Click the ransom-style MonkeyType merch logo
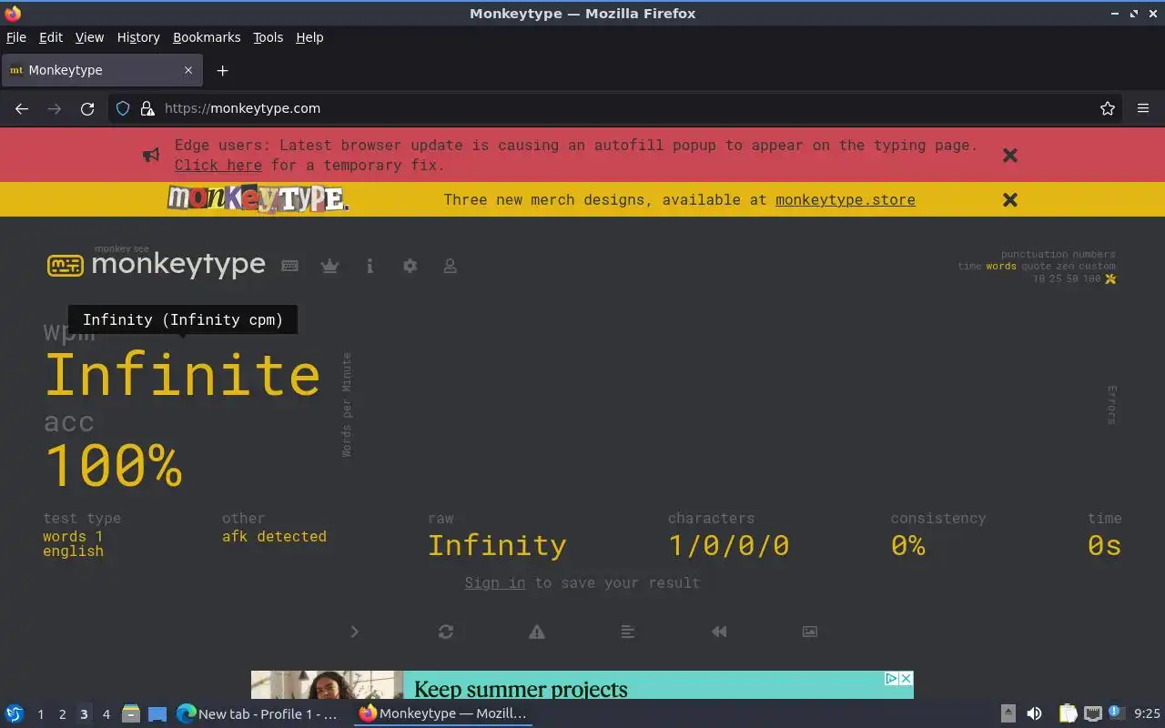 tap(258, 198)
